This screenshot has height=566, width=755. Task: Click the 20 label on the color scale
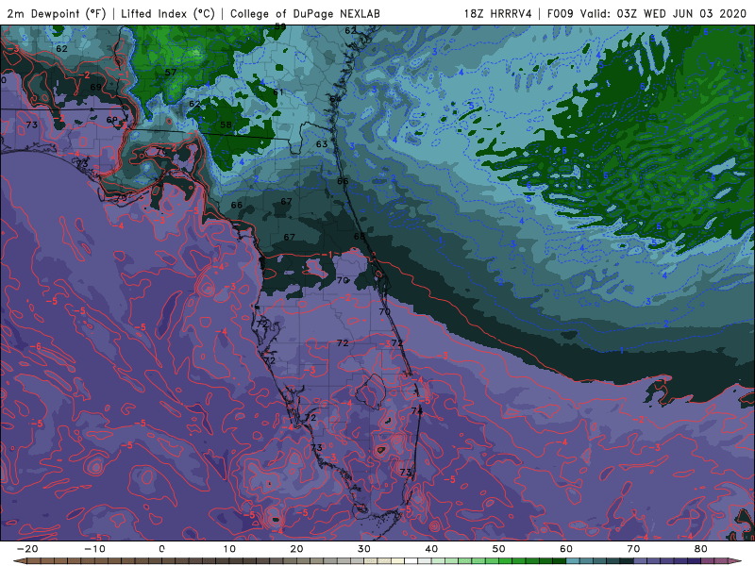pos(296,548)
